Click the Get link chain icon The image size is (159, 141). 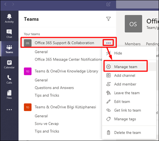(108, 110)
